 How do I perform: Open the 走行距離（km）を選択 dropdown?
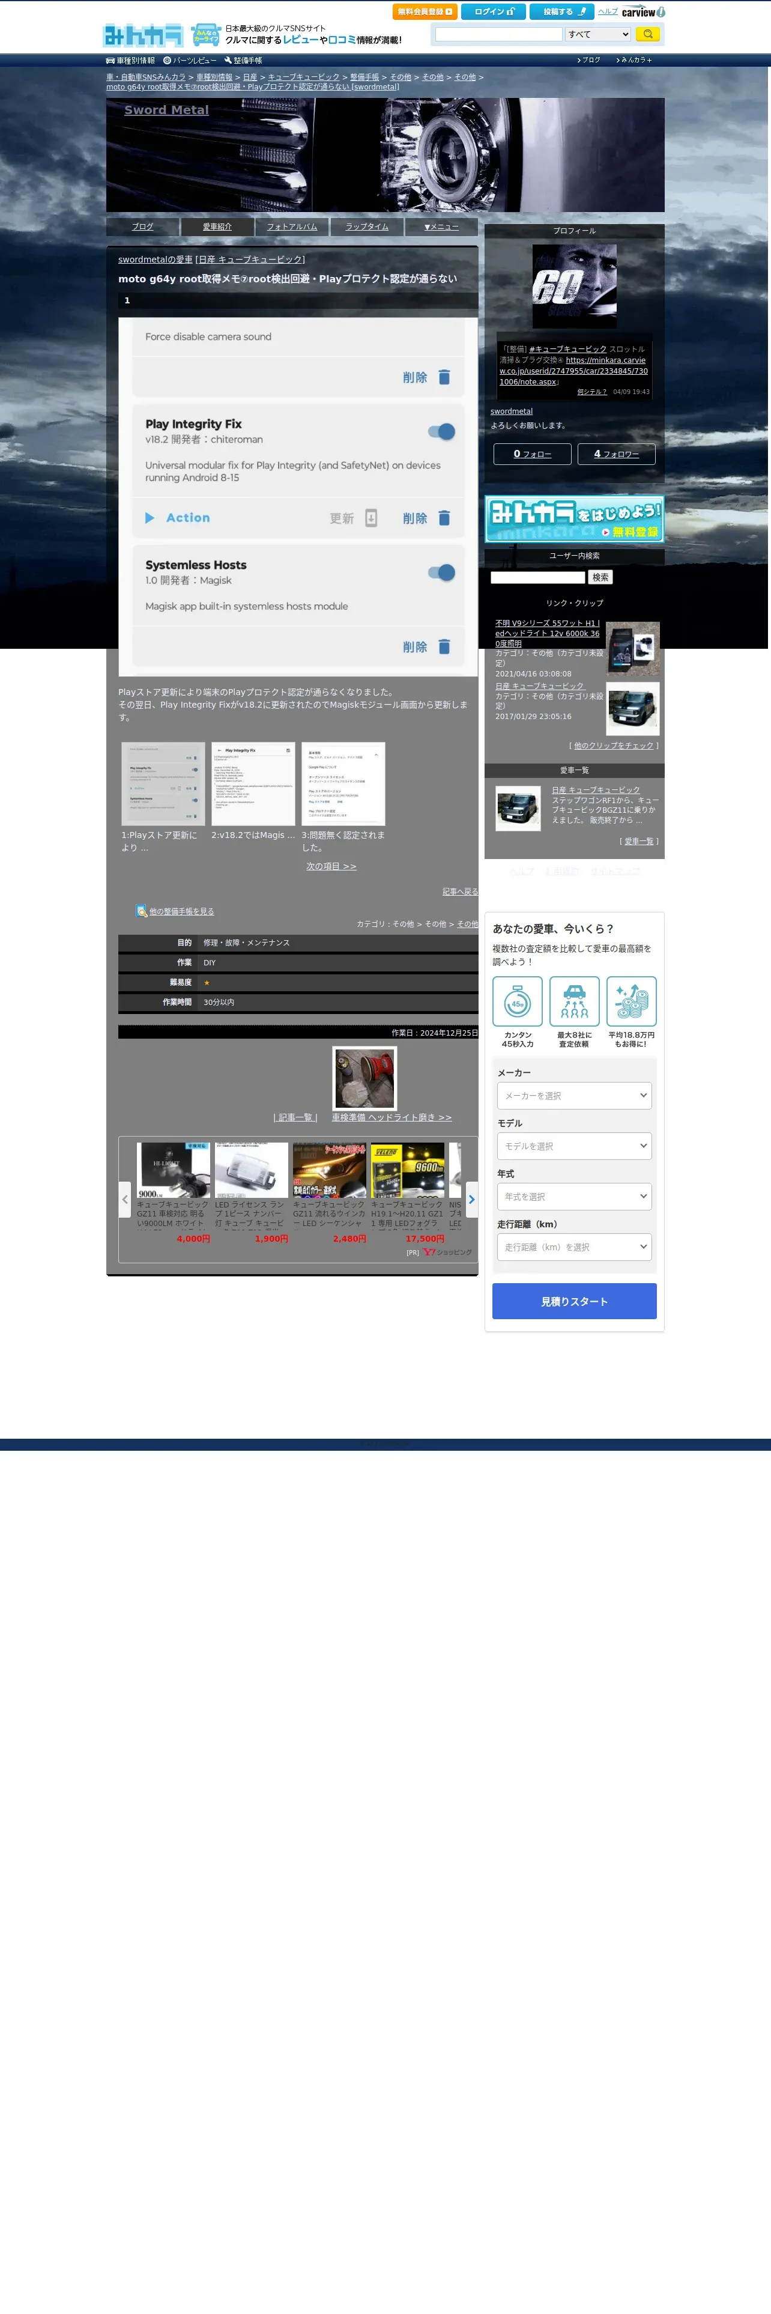pos(575,1247)
